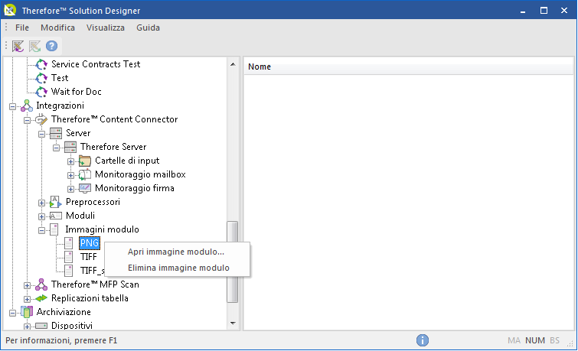Expand the Preprocessori node
The height and width of the screenshot is (351, 578).
pyautogui.click(x=41, y=203)
